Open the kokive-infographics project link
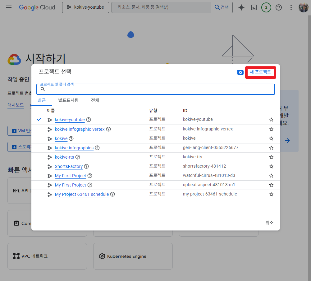Image resolution: width=311 pixels, height=281 pixels. [74, 148]
